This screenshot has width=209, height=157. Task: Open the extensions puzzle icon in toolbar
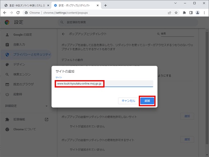pyautogui.click(x=184, y=13)
